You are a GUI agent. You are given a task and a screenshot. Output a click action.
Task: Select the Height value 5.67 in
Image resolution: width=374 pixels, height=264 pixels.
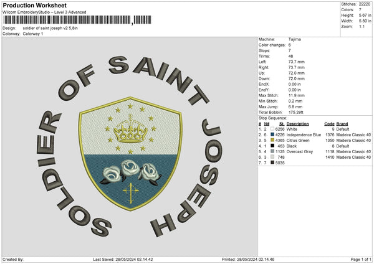pyautogui.click(x=365, y=15)
